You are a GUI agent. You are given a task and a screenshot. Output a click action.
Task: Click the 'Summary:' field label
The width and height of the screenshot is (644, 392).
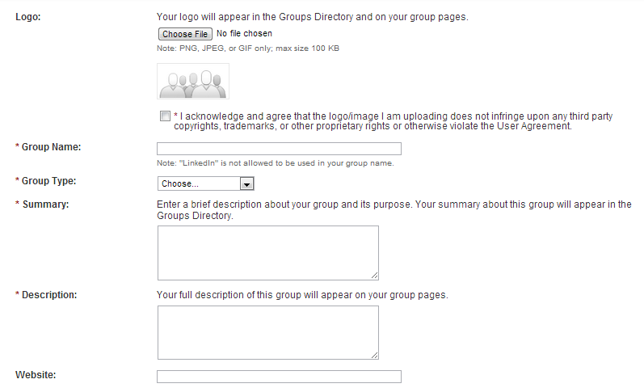[45, 204]
